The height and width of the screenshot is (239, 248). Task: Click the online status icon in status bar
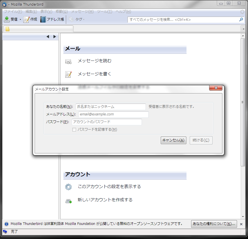[x=5, y=232]
